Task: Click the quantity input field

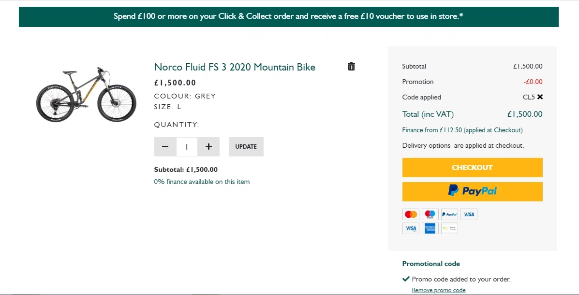Action: [x=187, y=147]
